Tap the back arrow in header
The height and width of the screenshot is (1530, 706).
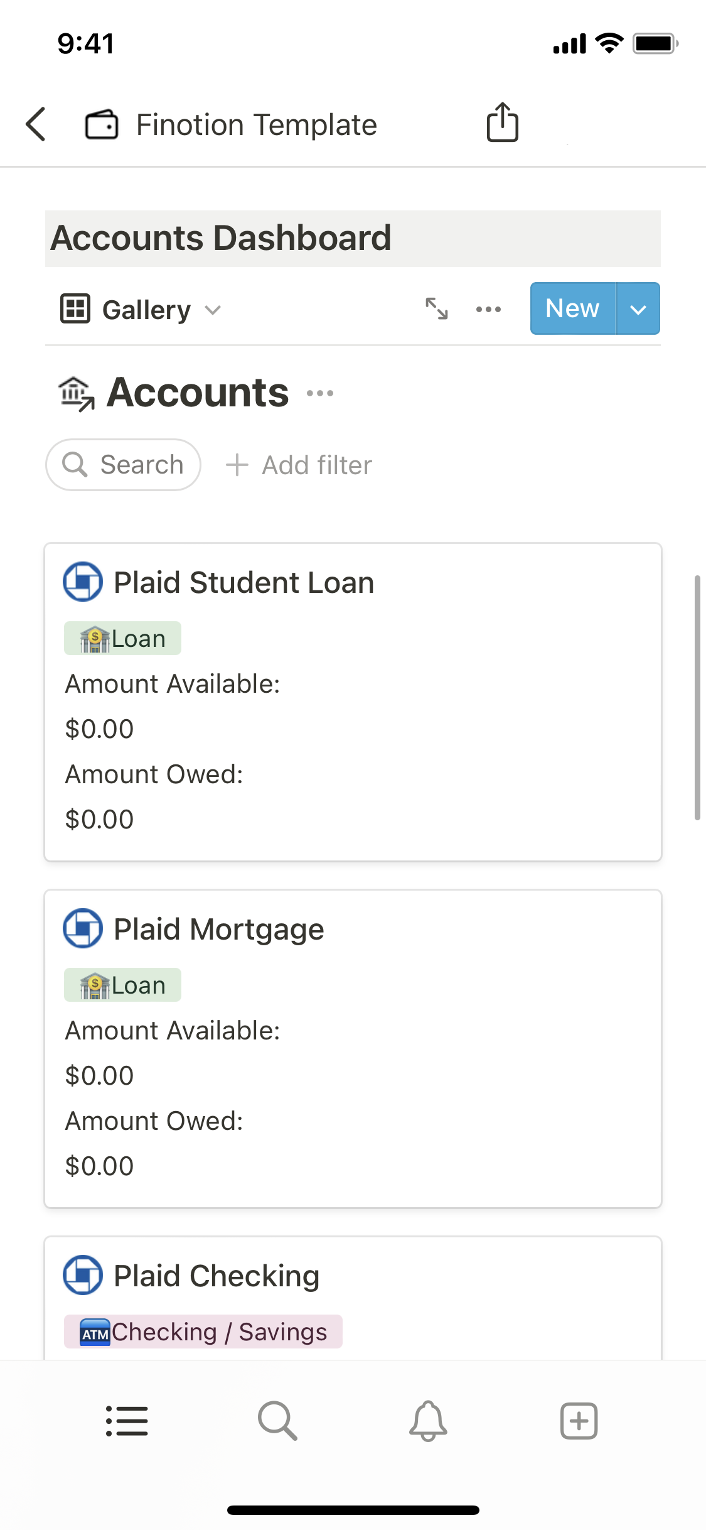36,124
